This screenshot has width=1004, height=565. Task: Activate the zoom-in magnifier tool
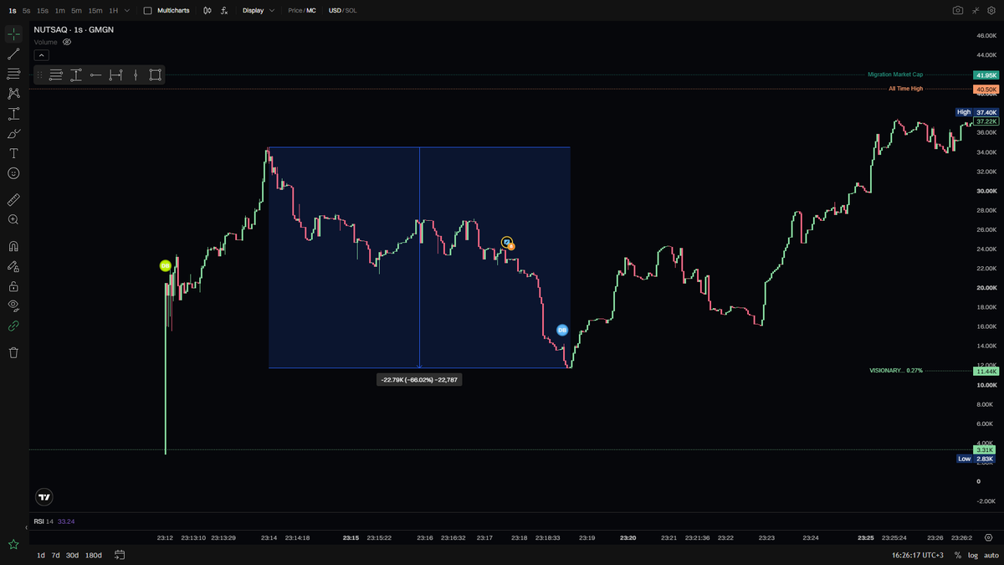(13, 219)
